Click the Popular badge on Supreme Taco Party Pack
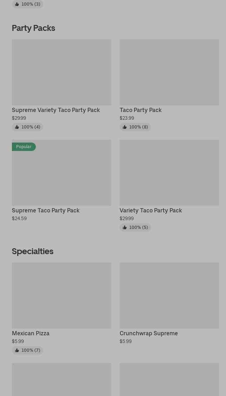 tap(24, 147)
